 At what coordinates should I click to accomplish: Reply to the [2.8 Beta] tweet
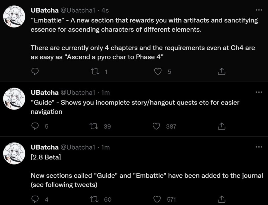35,199
